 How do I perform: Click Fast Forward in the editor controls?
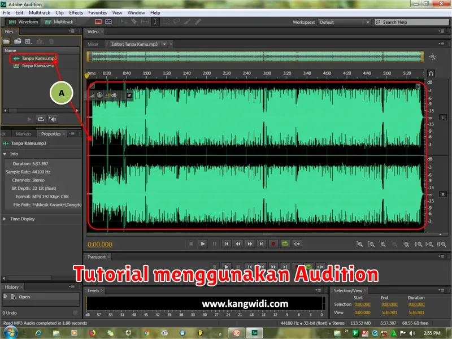pos(250,244)
